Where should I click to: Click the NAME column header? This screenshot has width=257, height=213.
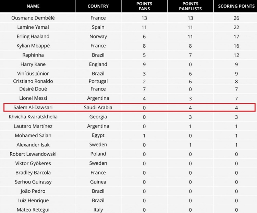33,6
